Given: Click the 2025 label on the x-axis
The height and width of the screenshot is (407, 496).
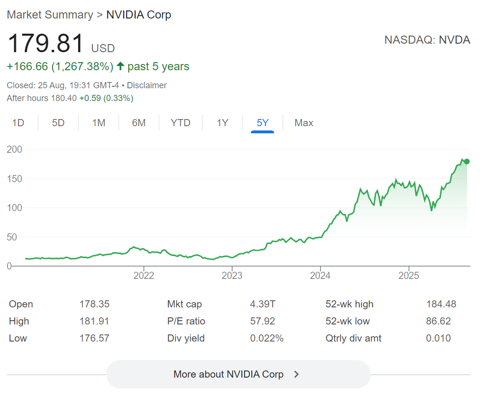Looking at the screenshot, I should tap(409, 276).
